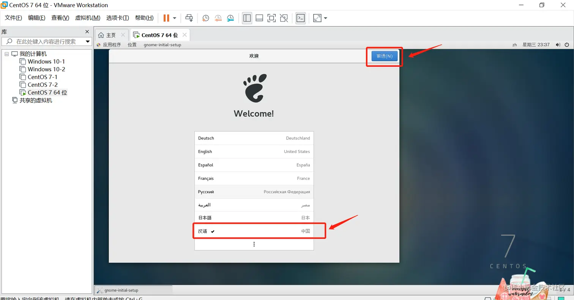Choose Français as the language
This screenshot has height=300, width=574.
click(254, 178)
